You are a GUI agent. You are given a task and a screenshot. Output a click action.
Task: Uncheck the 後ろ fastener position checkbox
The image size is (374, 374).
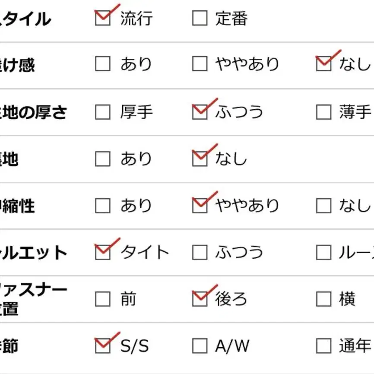click(x=200, y=299)
